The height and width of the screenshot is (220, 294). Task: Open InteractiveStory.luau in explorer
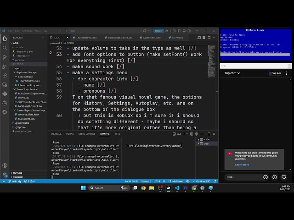click(28, 85)
